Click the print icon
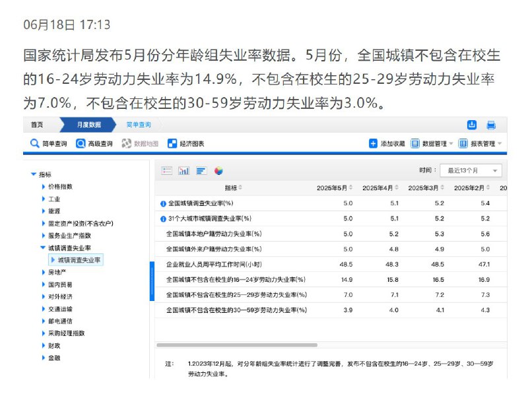 pyautogui.click(x=491, y=125)
